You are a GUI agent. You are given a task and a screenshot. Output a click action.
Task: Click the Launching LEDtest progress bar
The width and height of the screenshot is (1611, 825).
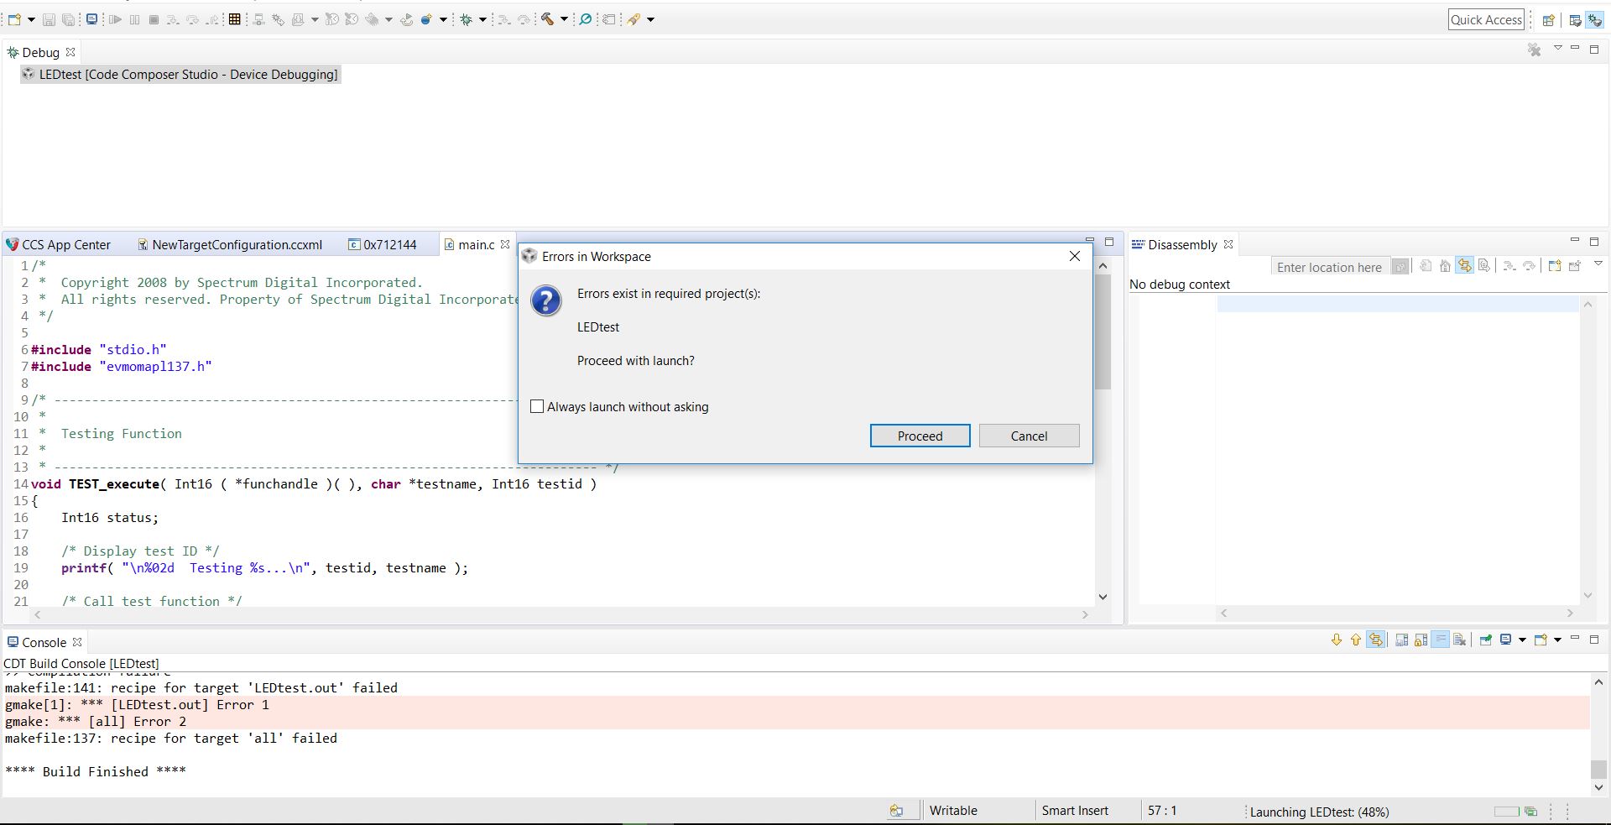1507,812
